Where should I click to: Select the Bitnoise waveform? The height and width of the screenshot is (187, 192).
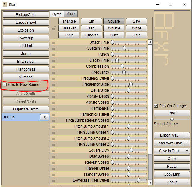pos(91,35)
